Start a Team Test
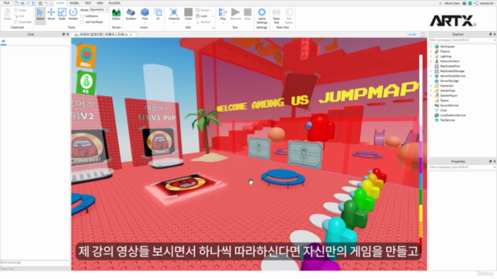The image size is (497, 279). pos(276,15)
